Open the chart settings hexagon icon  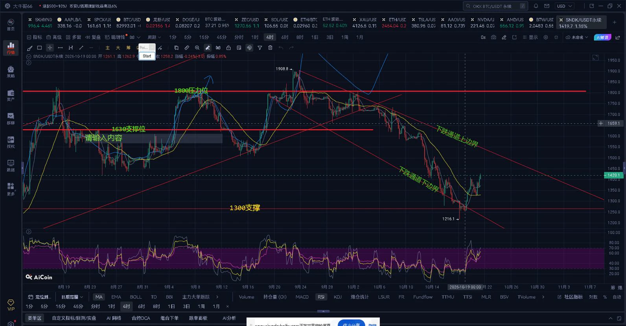[x=545, y=37]
